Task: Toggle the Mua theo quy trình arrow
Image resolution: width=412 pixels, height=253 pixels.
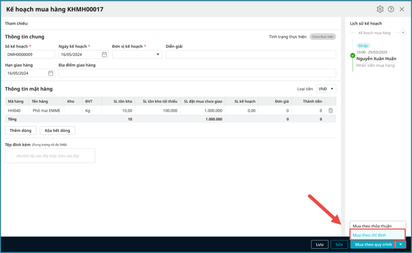Action: pyautogui.click(x=400, y=245)
